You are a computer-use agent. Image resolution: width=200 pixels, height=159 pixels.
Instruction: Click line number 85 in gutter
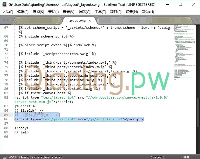6,115
